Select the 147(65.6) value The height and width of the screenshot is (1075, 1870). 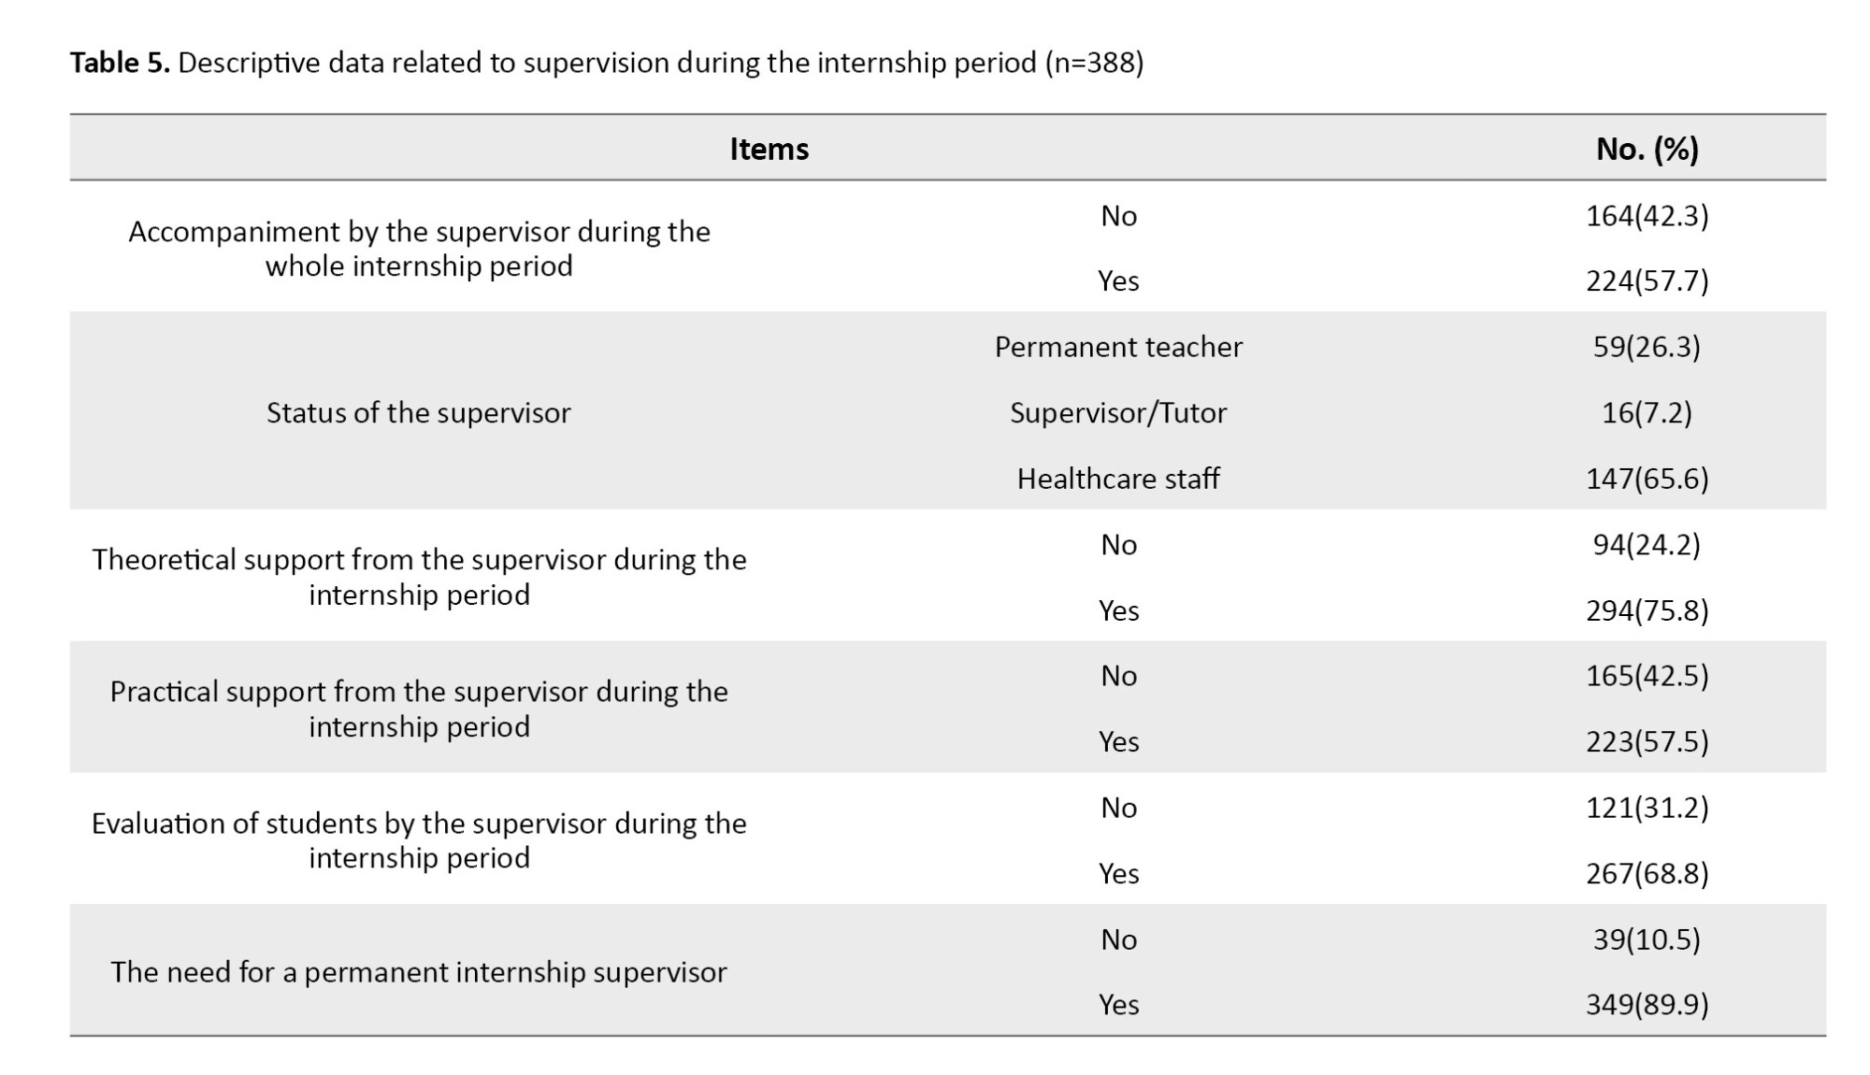[x=1647, y=479]
